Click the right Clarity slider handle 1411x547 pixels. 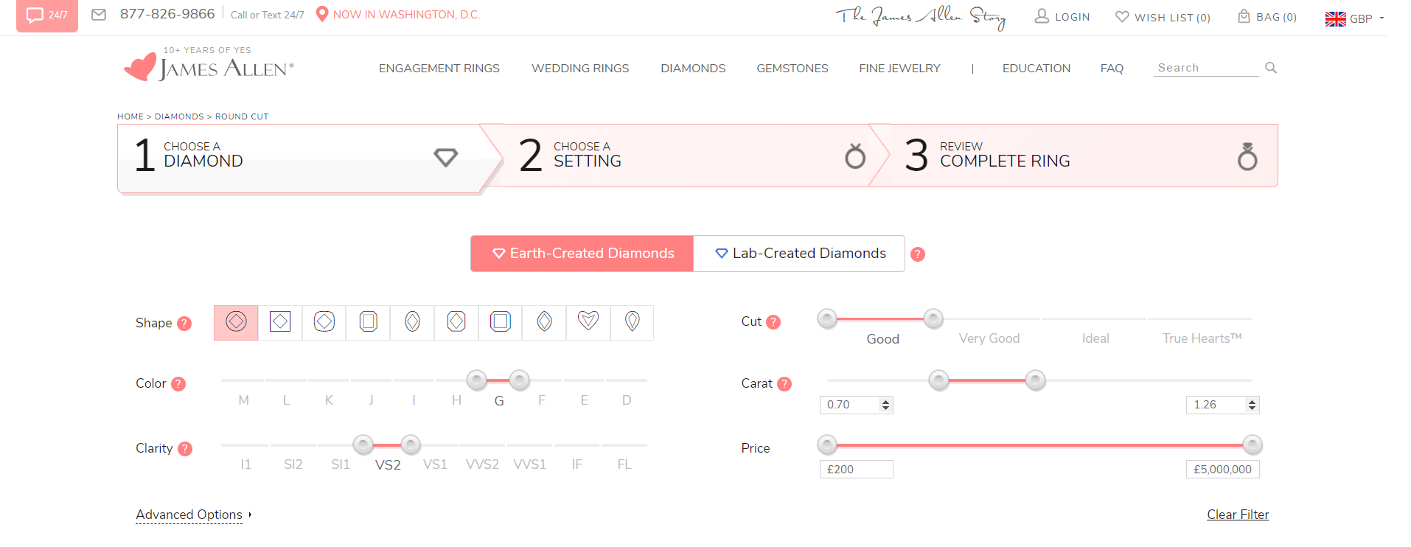click(x=411, y=445)
